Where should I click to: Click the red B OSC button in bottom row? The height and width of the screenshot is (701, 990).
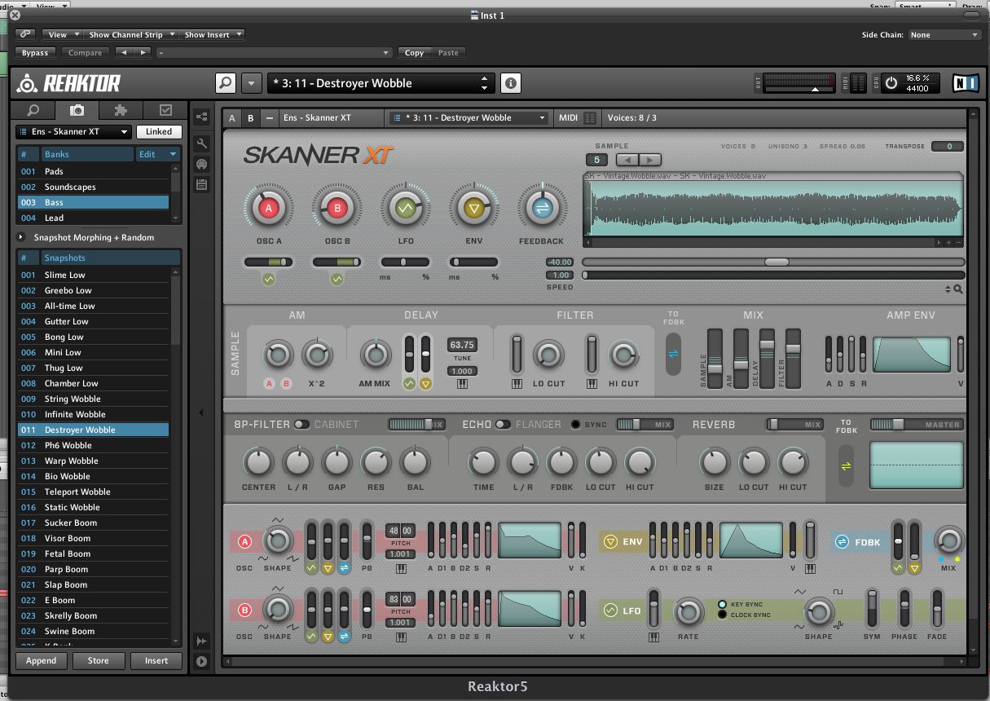coord(244,610)
